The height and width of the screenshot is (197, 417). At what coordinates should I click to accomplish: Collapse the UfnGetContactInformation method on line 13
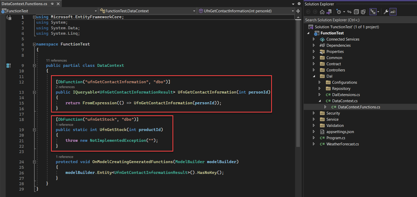point(34,92)
